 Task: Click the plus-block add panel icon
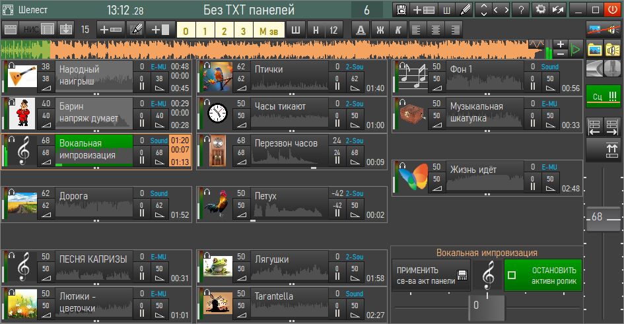point(160,30)
